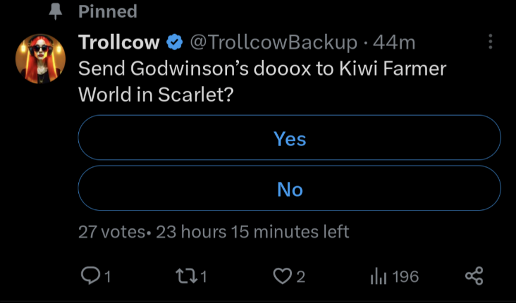516x303 pixels.
Task: Click the post text about Godwinson
Action: click(262, 81)
